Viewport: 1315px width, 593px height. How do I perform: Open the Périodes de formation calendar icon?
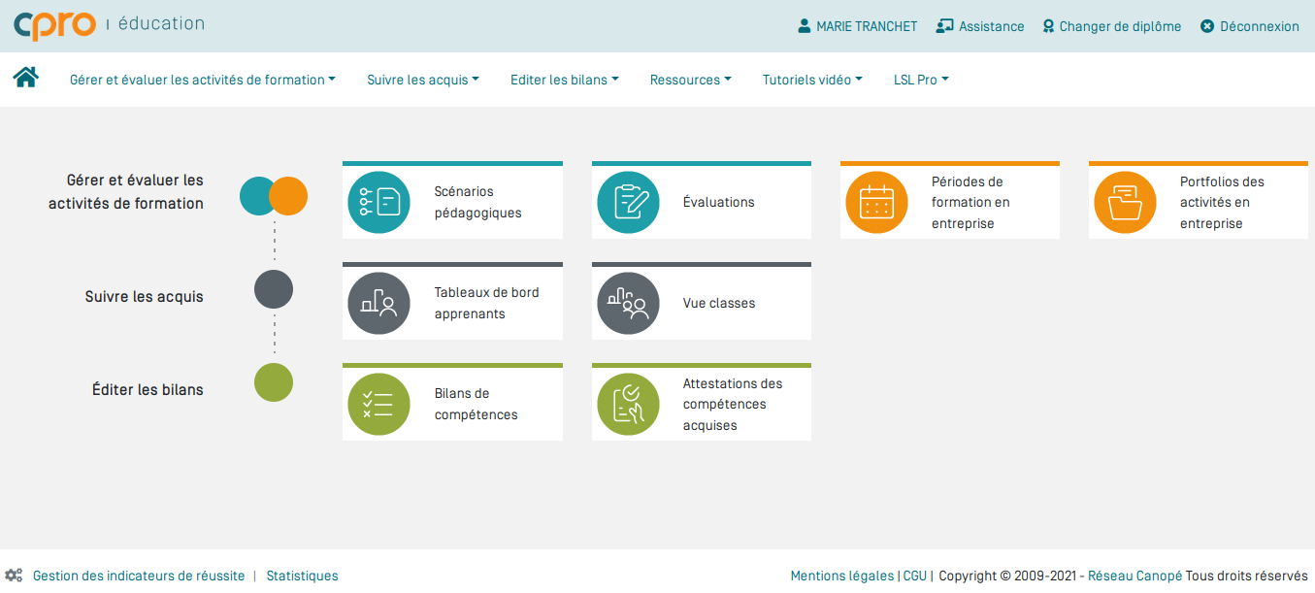(876, 203)
